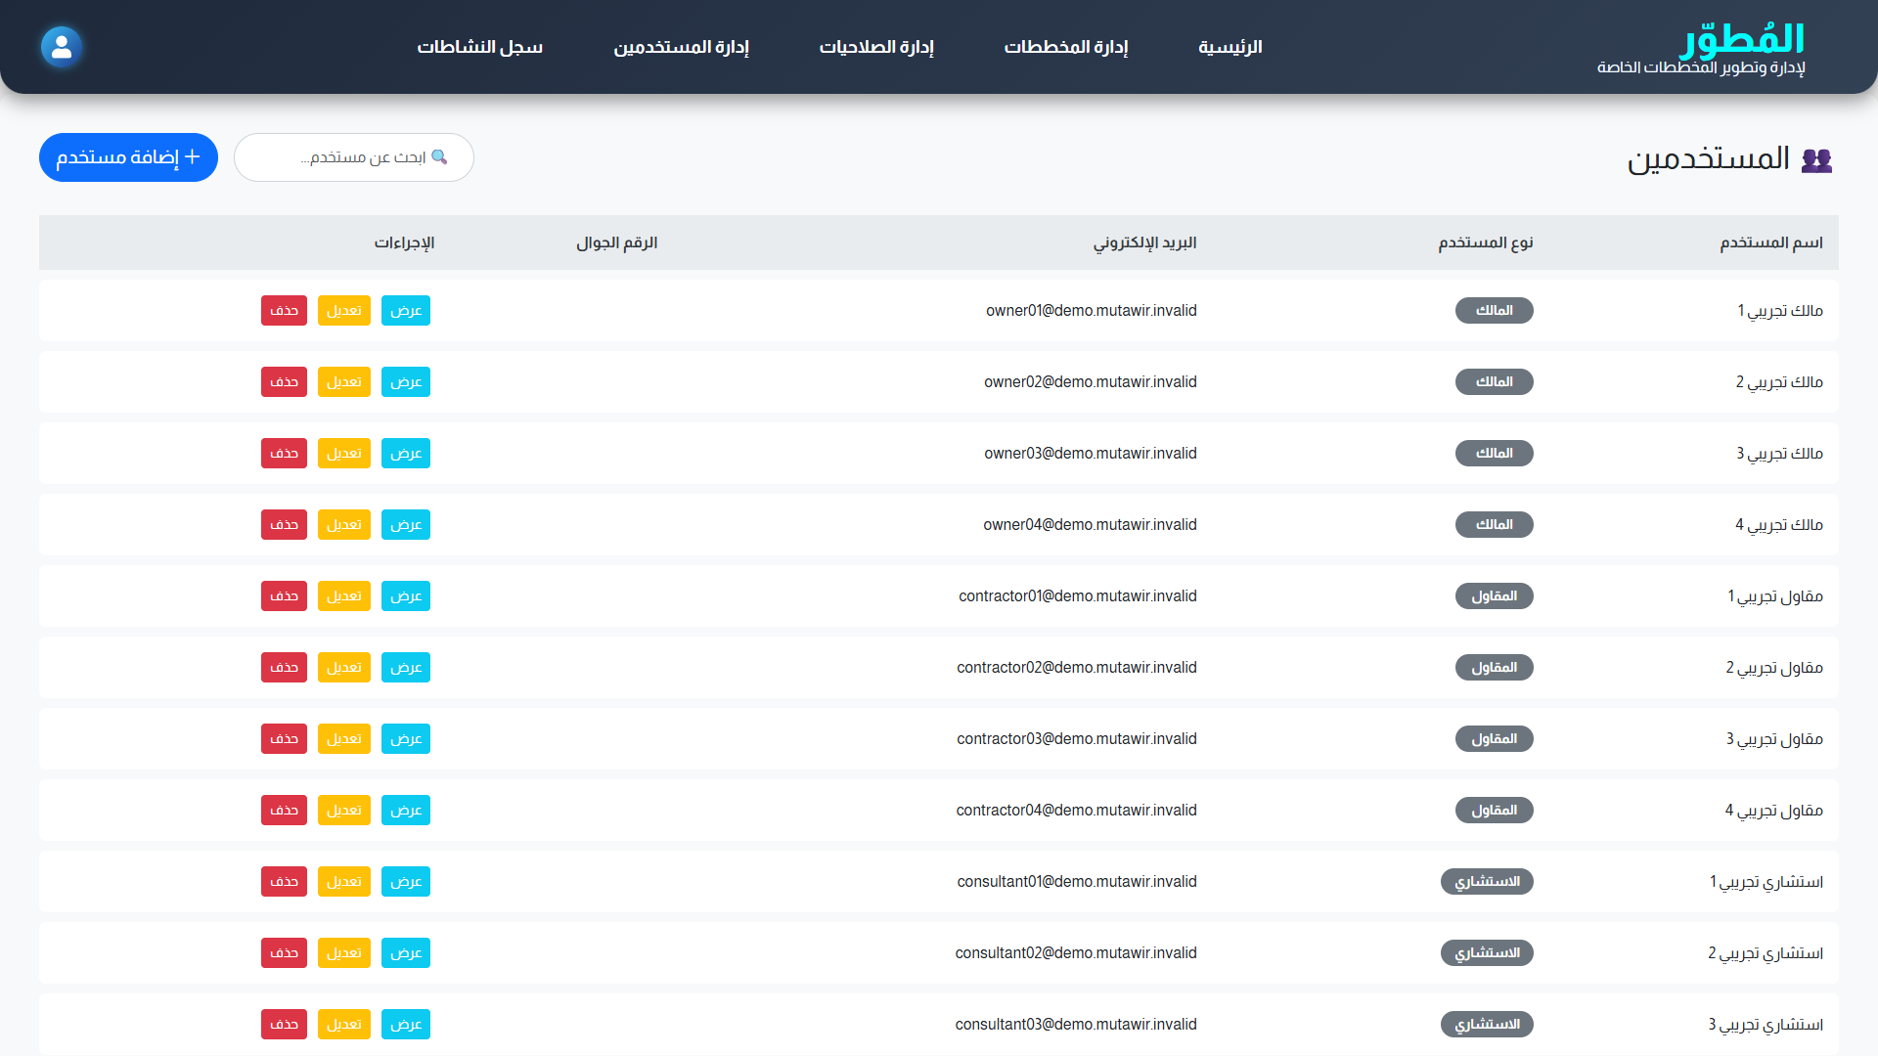The image size is (1878, 1056).
Task: Open the user profile avatar icon
Action: [x=62, y=47]
